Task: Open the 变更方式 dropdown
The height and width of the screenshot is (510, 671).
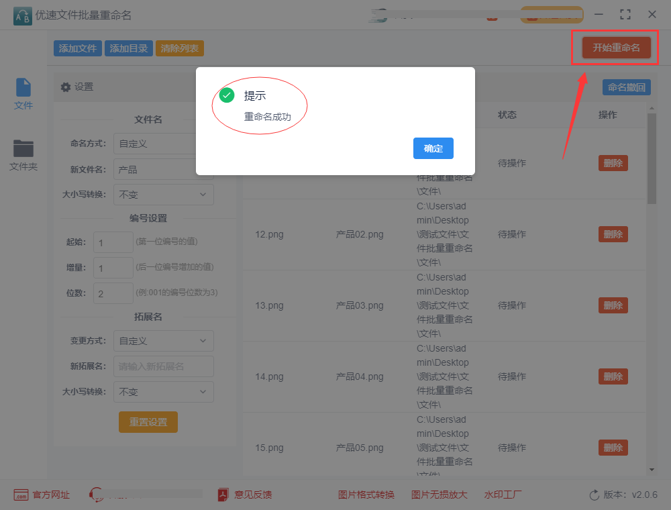Action: tap(164, 341)
